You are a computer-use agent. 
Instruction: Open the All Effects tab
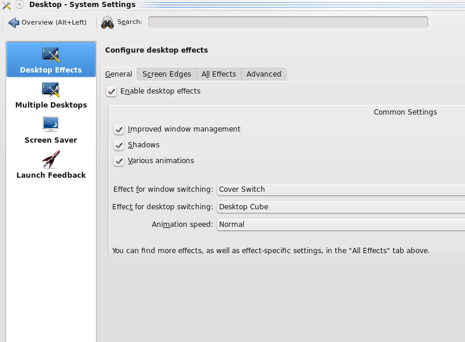(218, 74)
